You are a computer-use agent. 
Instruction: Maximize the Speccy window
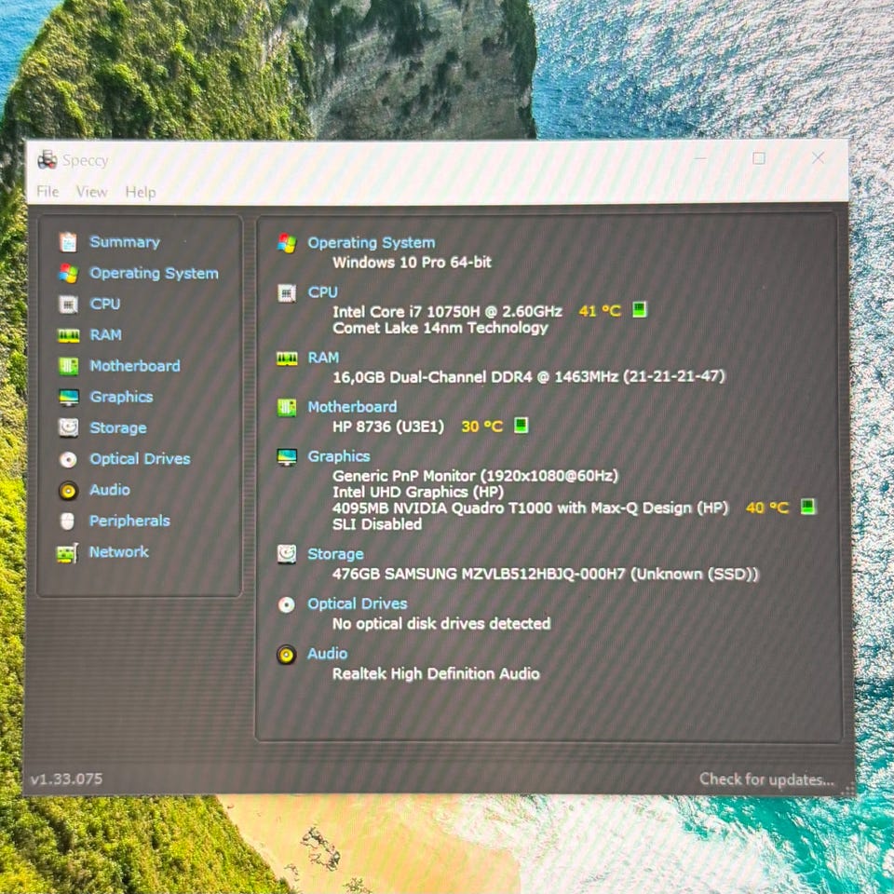click(x=759, y=158)
